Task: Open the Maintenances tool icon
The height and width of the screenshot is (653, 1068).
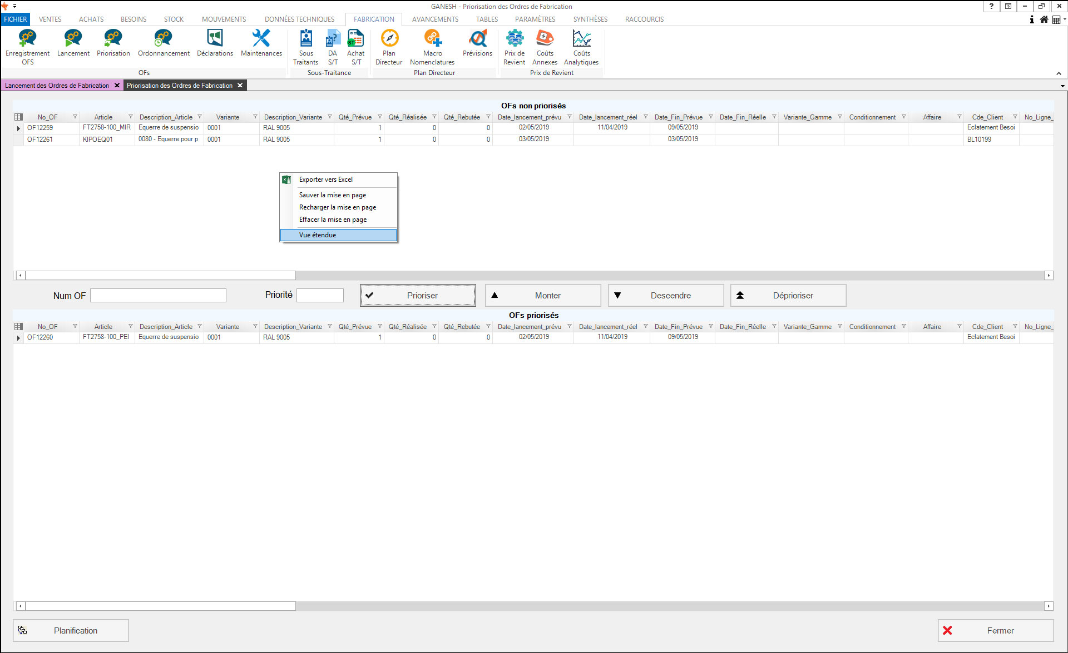Action: [x=261, y=39]
